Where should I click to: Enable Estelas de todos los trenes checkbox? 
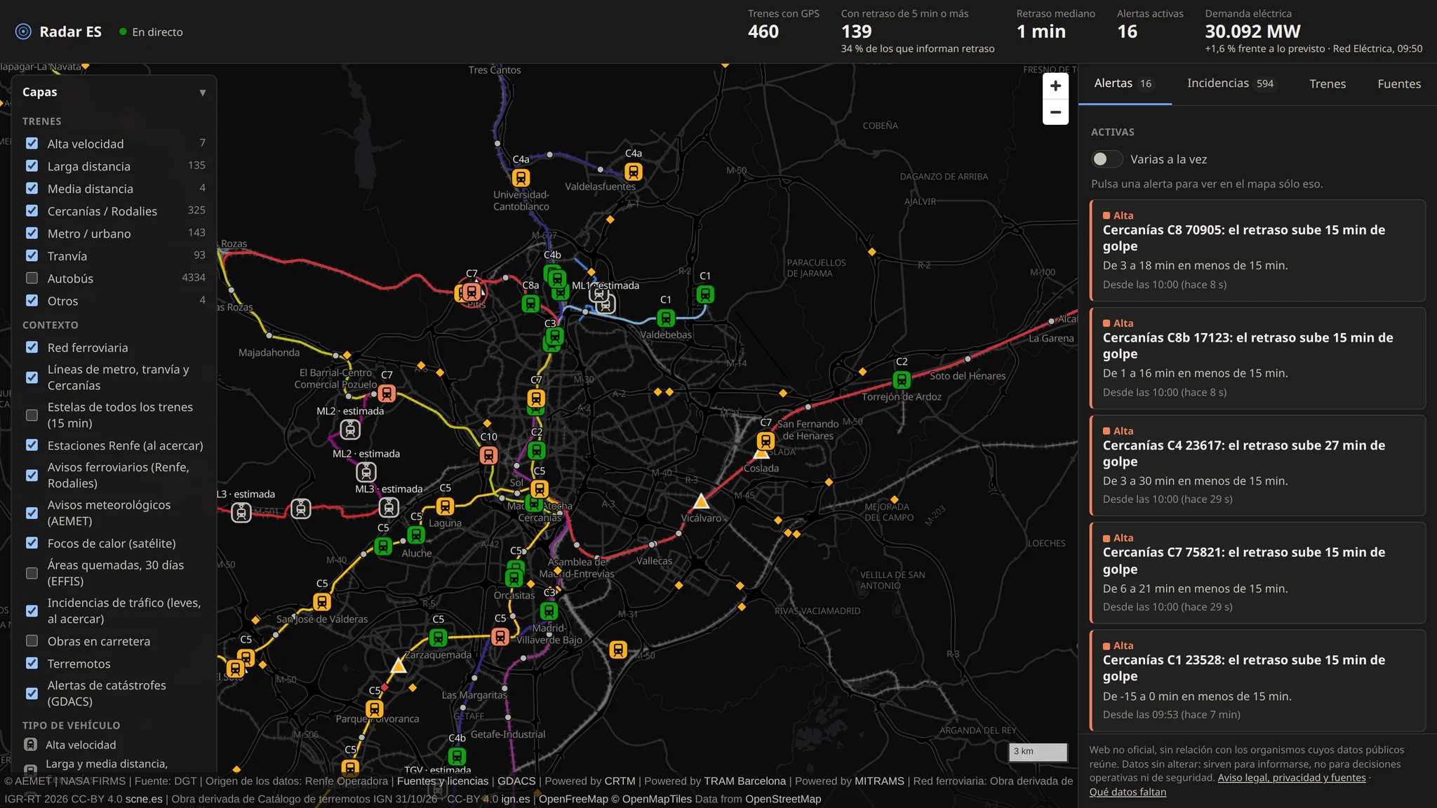click(32, 415)
